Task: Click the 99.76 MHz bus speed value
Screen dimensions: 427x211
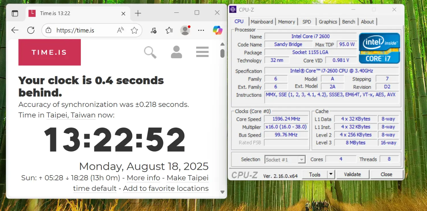Action: tap(286, 135)
